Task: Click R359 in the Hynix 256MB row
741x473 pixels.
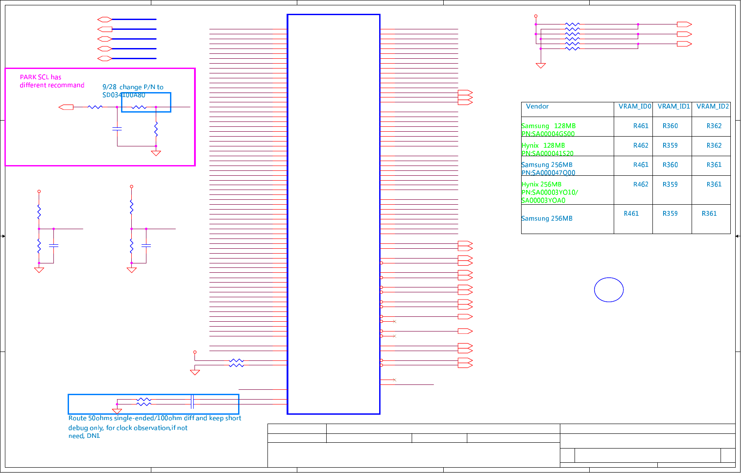Action: tap(670, 184)
